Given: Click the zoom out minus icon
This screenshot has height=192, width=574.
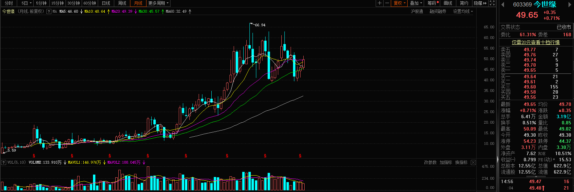Looking at the screenshot, I should 387,3.
